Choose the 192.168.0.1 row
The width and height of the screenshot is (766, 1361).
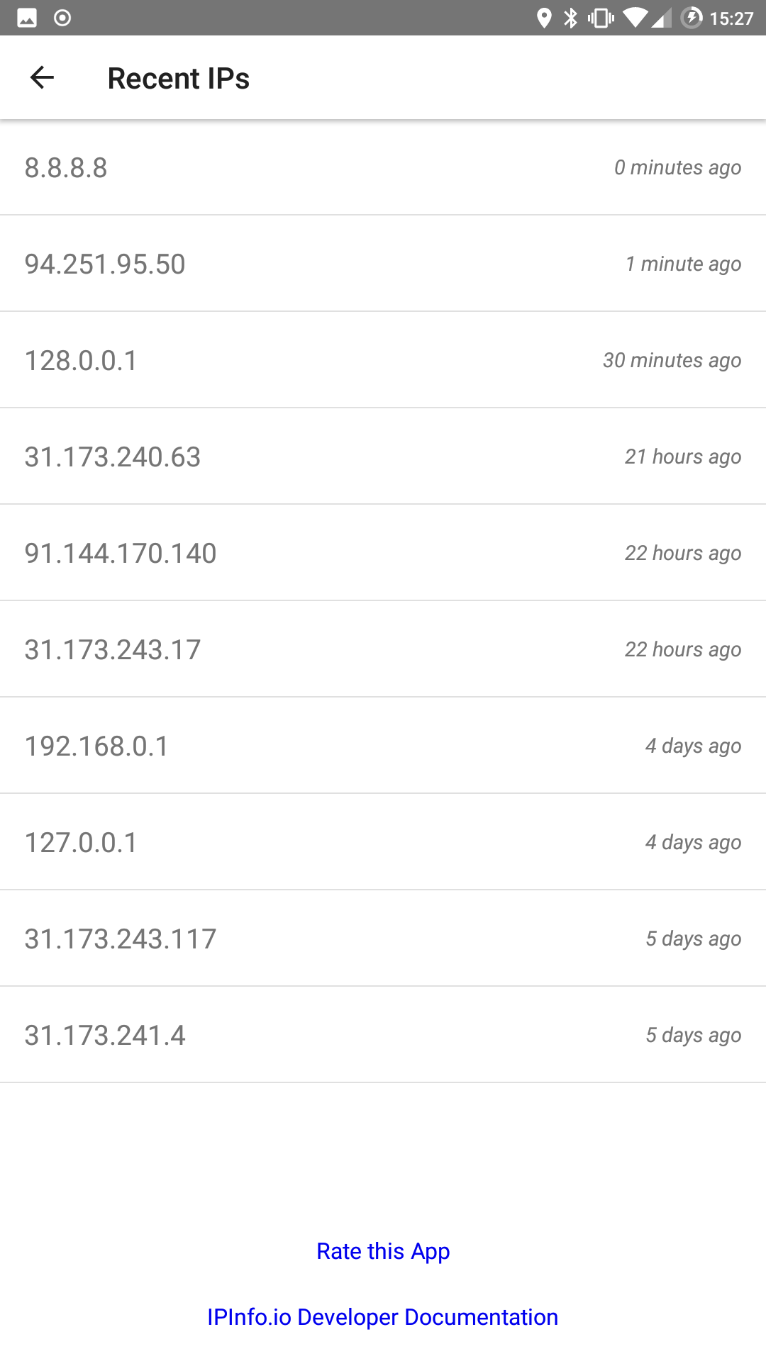pos(383,746)
